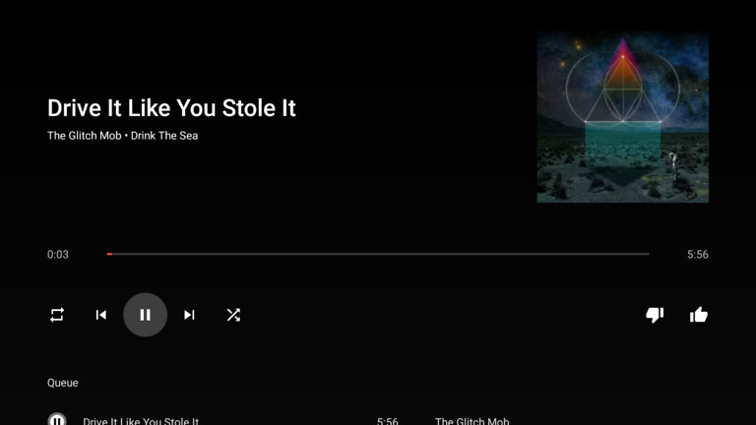Click the 5:56 duration in the queue row
756x425 pixels.
(x=388, y=421)
